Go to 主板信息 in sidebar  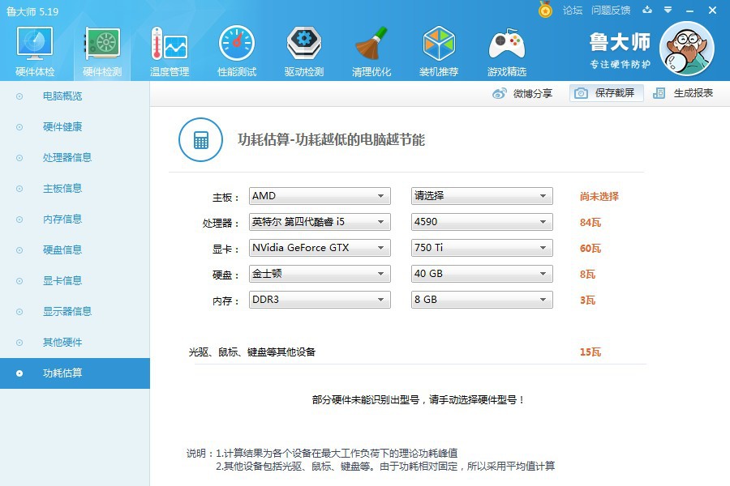[75, 189]
